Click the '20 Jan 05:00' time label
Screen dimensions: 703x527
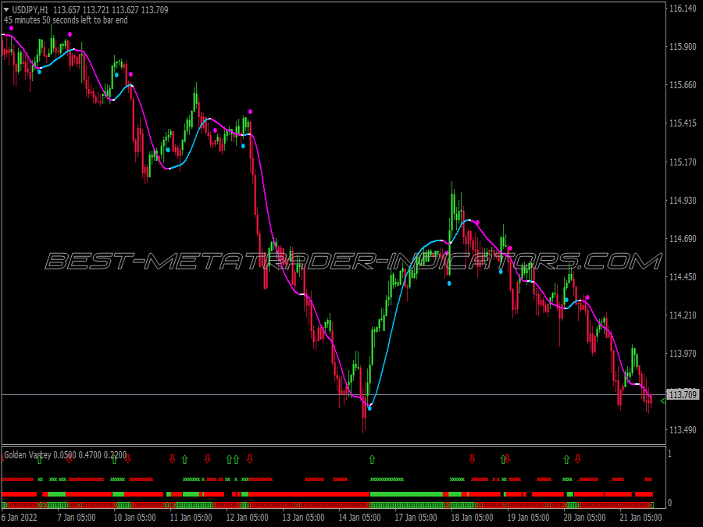(x=584, y=518)
